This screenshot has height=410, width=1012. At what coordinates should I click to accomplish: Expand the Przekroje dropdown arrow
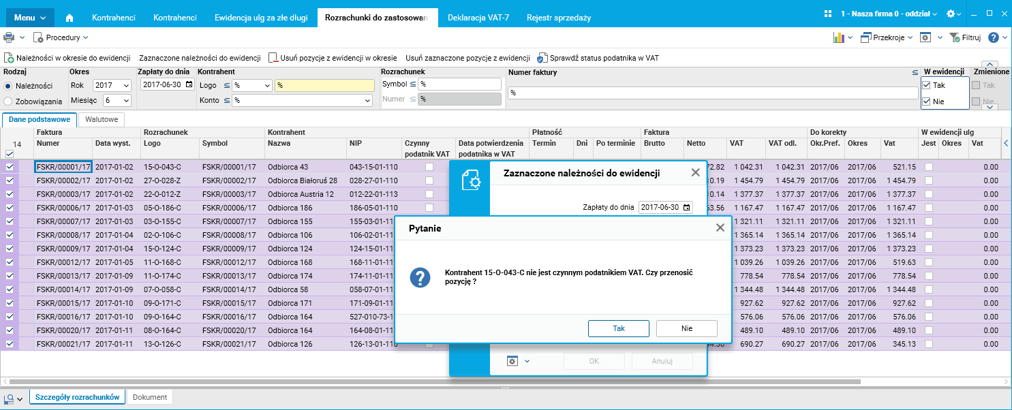click(x=909, y=37)
